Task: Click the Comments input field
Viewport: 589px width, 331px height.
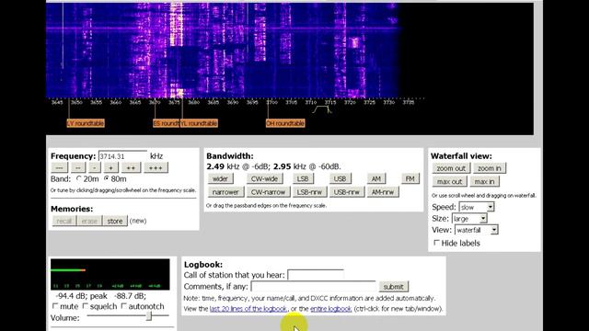Action: 313,286
